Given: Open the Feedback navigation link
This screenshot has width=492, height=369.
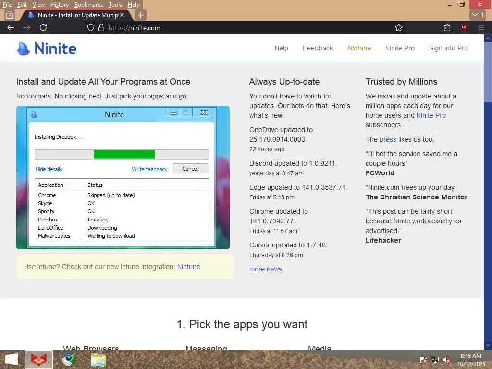Looking at the screenshot, I should pyautogui.click(x=318, y=48).
